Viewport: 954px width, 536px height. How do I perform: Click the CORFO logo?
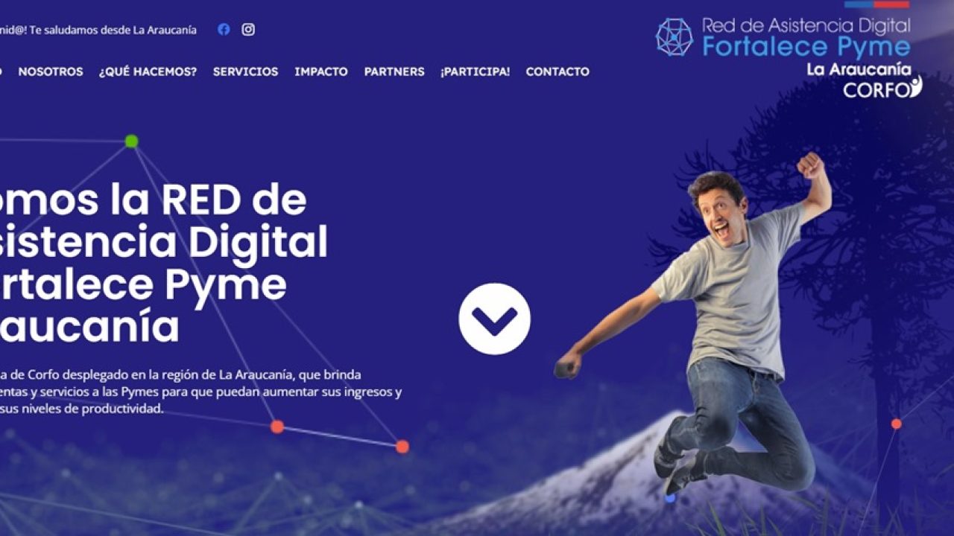pyautogui.click(x=882, y=88)
